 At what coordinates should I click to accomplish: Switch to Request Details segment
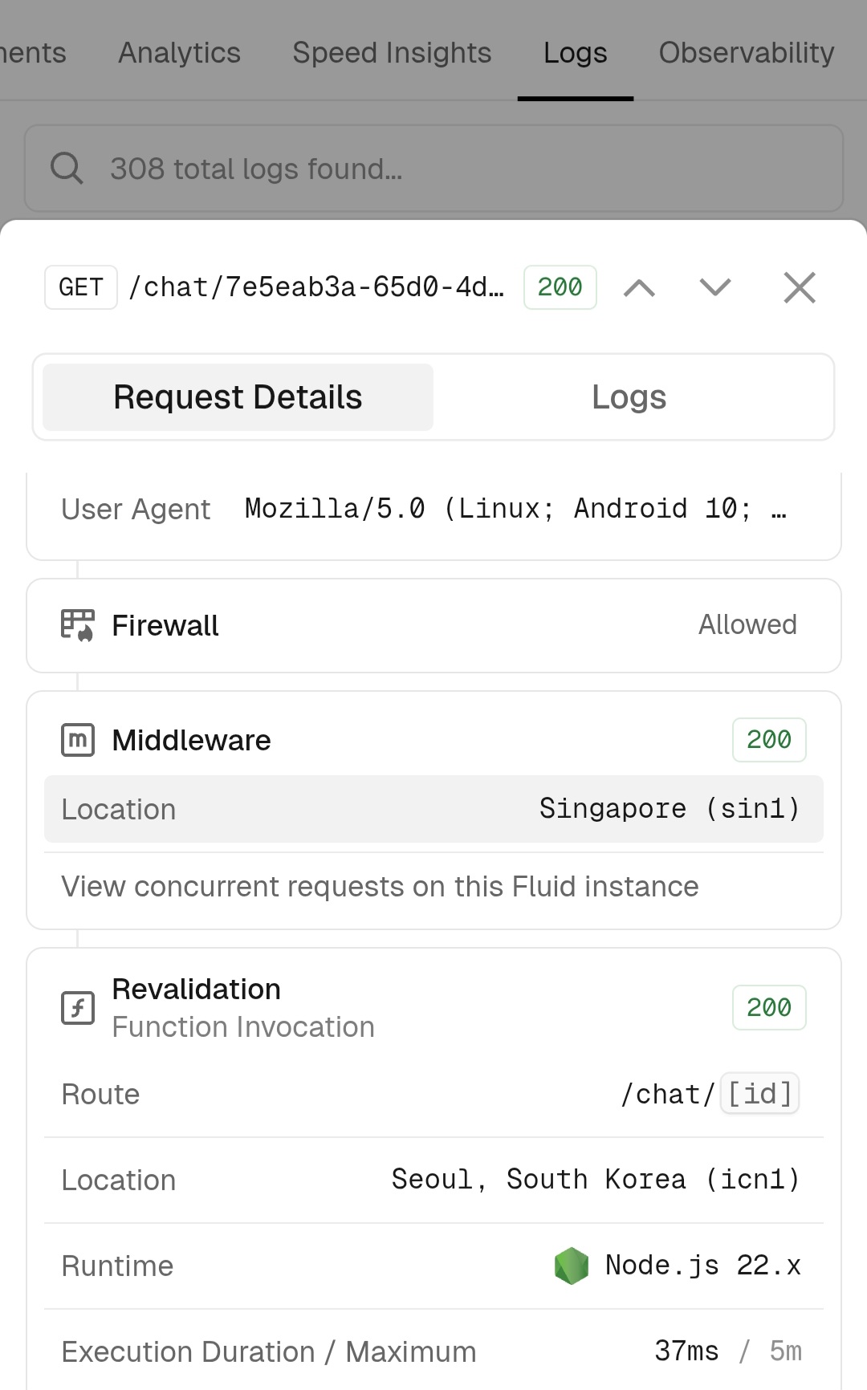click(x=238, y=397)
